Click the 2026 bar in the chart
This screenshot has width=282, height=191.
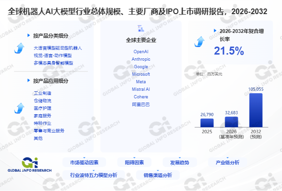(x=231, y=122)
